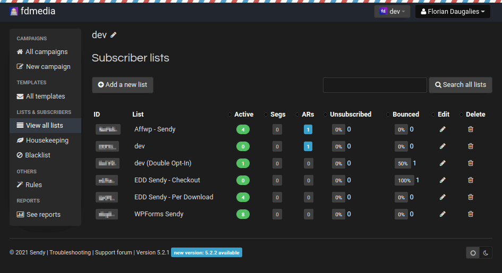
Task: Sort table by Active column
Action: click(x=244, y=115)
